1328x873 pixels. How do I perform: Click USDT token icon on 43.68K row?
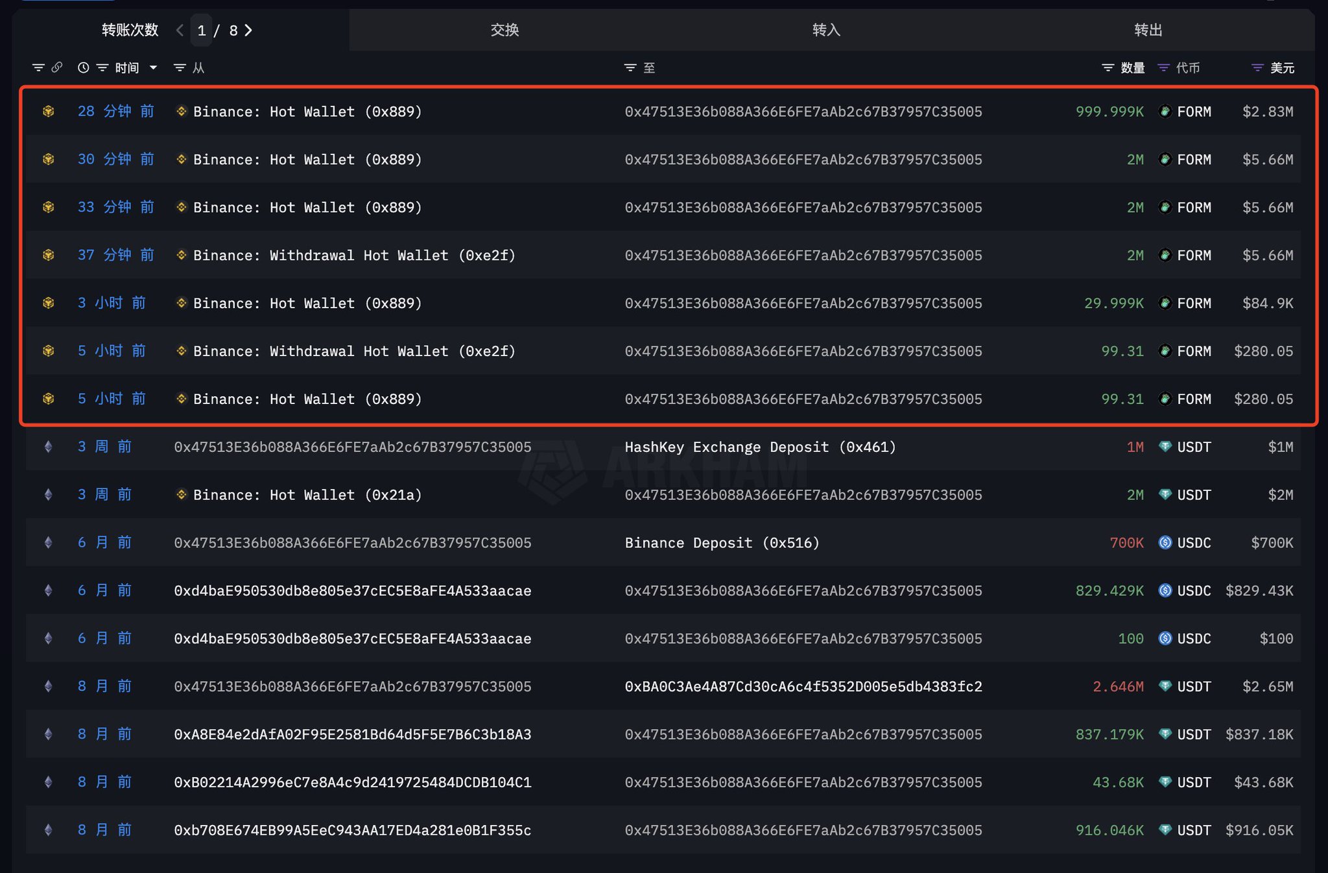tap(1165, 782)
